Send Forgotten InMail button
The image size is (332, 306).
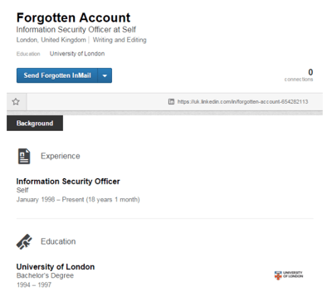(57, 75)
